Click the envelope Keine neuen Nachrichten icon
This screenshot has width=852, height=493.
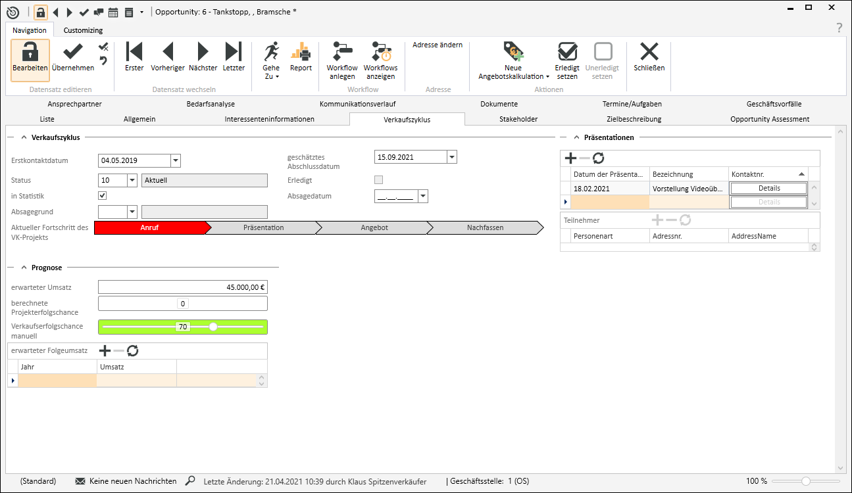point(80,481)
